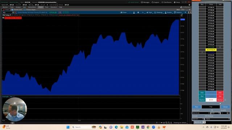Image resolution: width=232 pixels, height=130 pixels.
Task: Click the zoom out magnifier icon
Action: pos(169,123)
